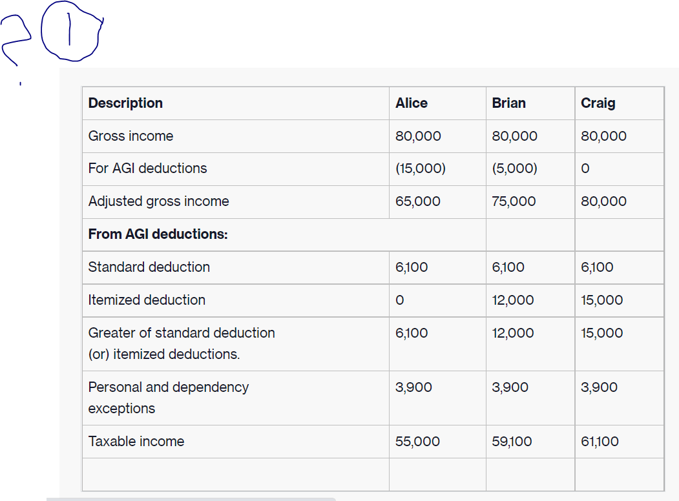Image resolution: width=679 pixels, height=501 pixels.
Task: Select the Standard deduction row label
Action: (x=149, y=267)
